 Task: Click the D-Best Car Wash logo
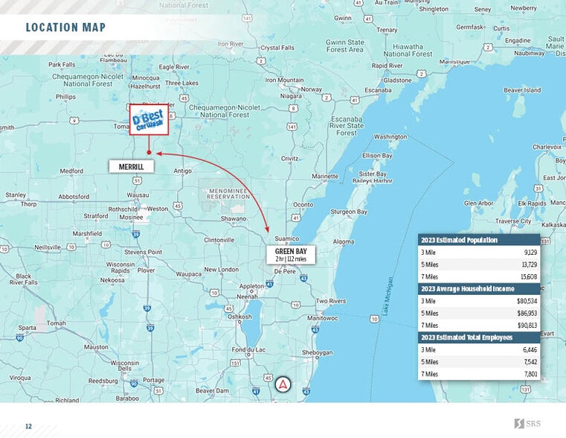click(x=149, y=119)
